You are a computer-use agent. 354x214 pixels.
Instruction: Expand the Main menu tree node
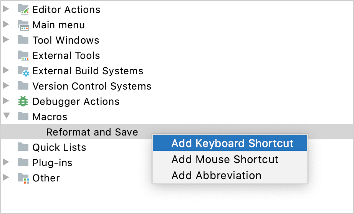coord(6,25)
